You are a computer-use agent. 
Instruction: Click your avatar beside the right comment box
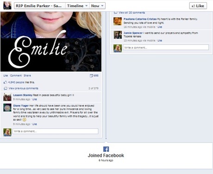click(x=118, y=49)
